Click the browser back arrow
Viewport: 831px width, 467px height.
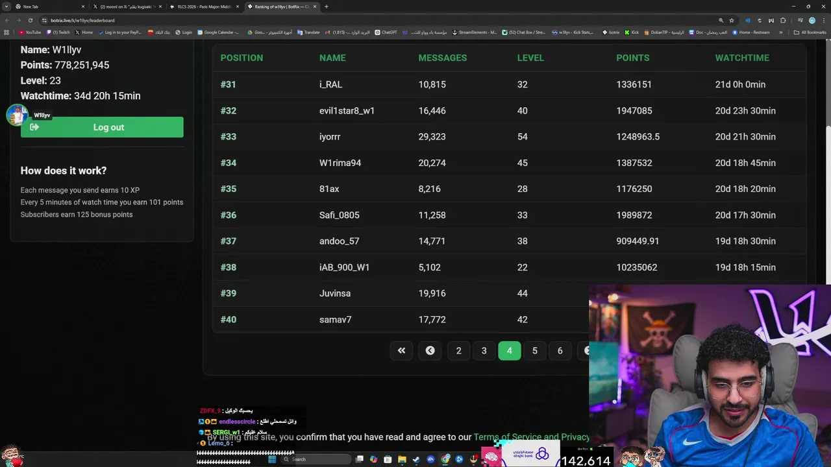click(6, 20)
